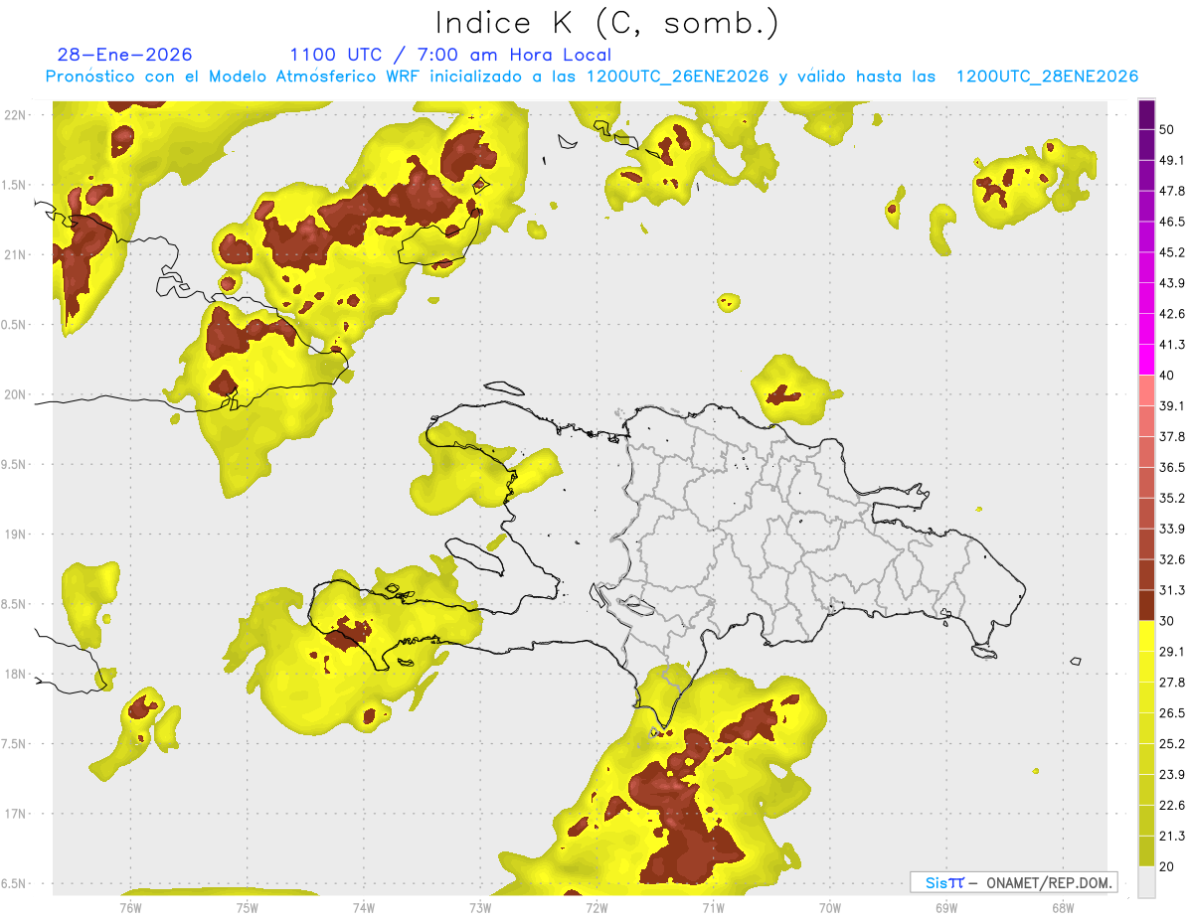Click legend value "22.6"
This screenshot has height=921, width=1193.
click(x=1172, y=805)
